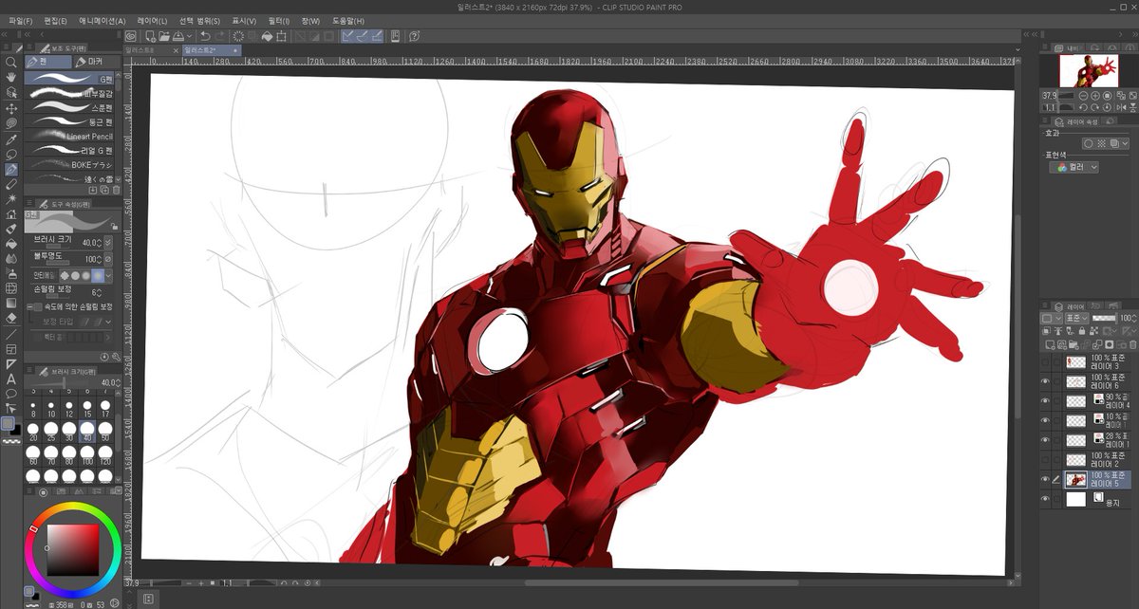Open the 파일(F) menu

20,21
